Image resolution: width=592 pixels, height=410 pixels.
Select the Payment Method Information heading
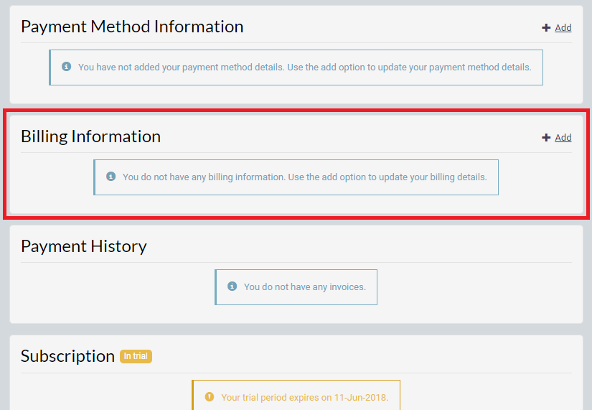click(x=132, y=27)
